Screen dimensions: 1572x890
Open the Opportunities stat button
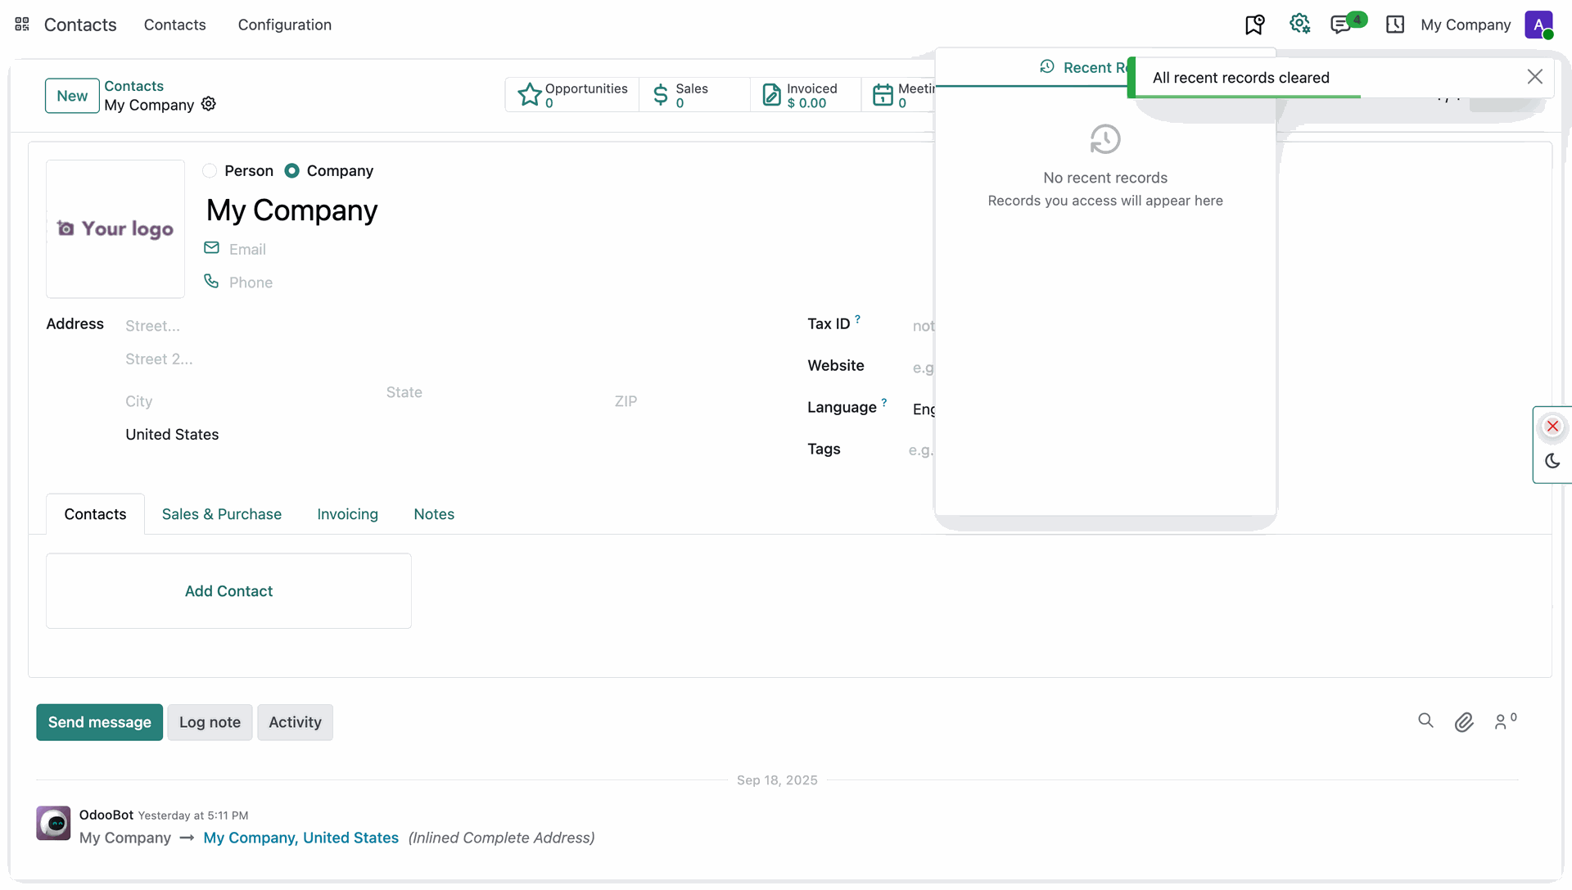(572, 95)
